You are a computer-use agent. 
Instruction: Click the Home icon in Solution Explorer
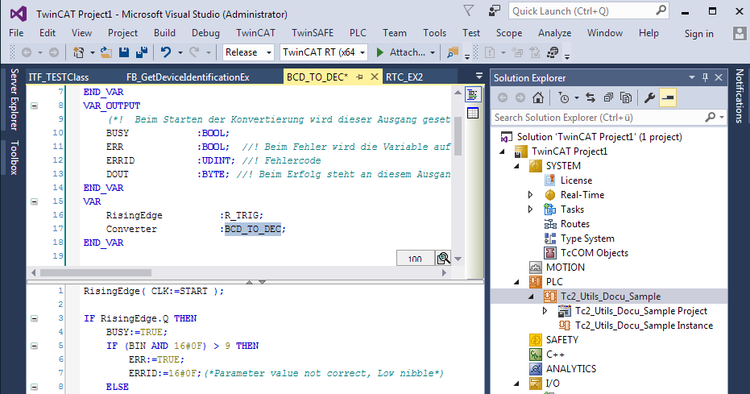pos(538,97)
